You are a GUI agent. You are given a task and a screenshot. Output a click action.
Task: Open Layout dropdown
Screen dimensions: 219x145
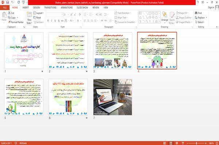pyautogui.click(x=39, y=13)
